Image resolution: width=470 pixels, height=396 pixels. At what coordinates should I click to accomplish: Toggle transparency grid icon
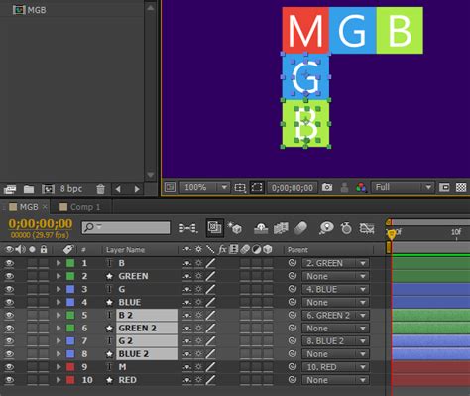point(461,187)
